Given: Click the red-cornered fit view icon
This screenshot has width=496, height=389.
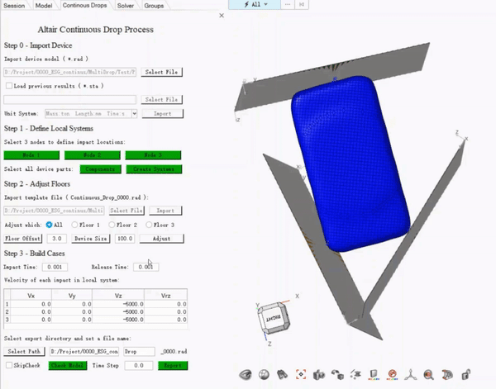Looking at the screenshot, I should click(301, 374).
